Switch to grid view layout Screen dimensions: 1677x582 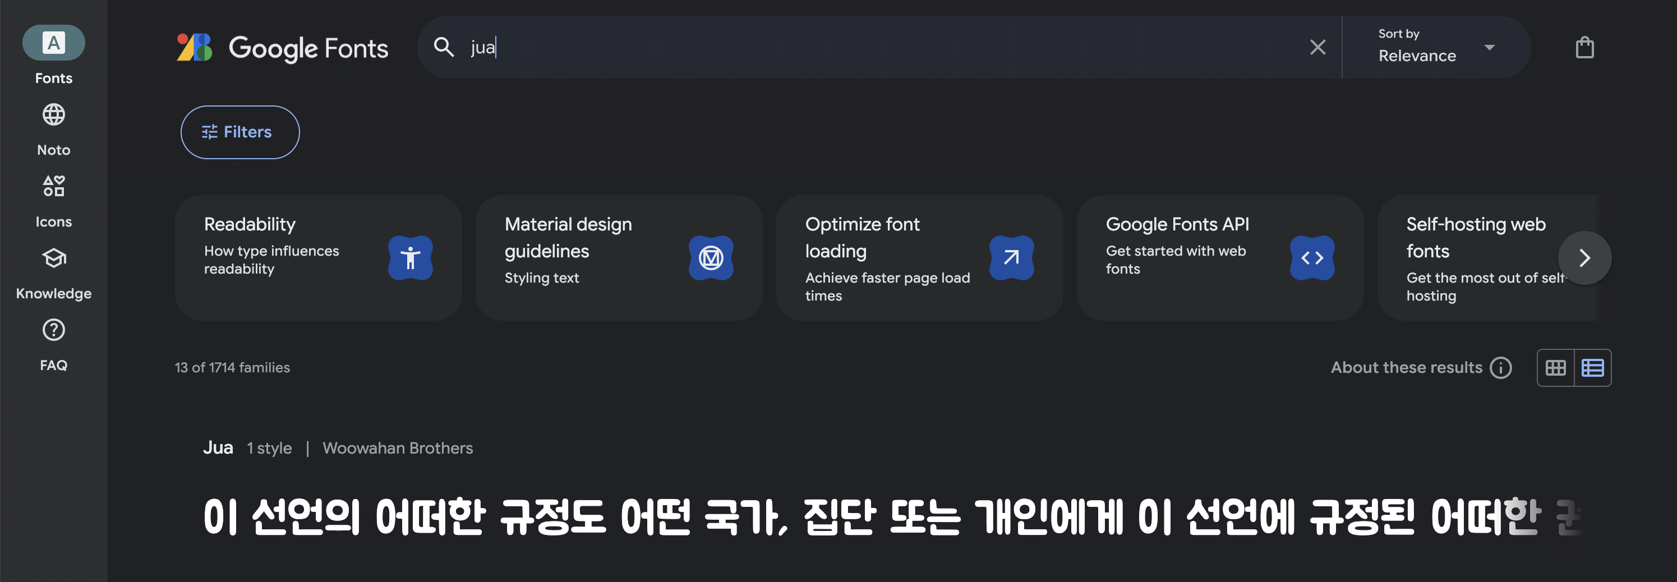coord(1556,368)
